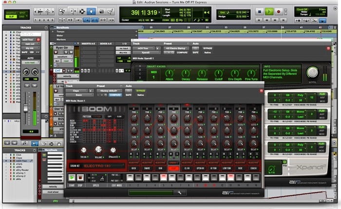Select the Crash instrument button in Boom

[253, 169]
